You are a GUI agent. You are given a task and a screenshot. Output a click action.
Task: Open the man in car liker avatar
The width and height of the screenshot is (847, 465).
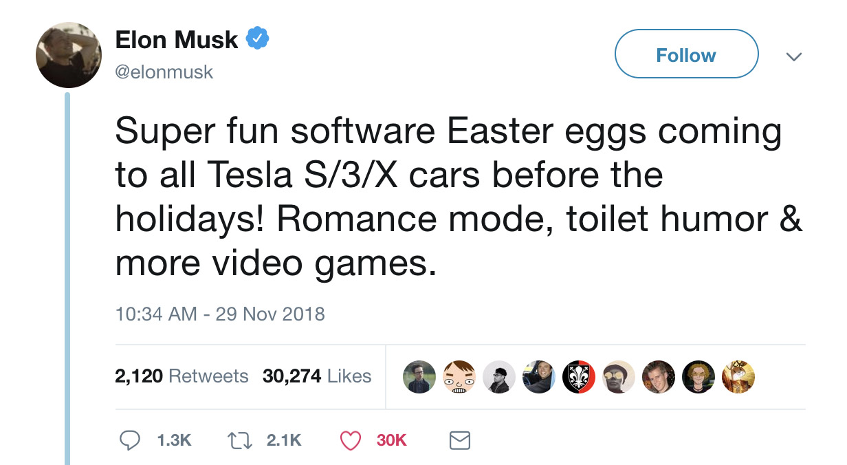point(539,377)
